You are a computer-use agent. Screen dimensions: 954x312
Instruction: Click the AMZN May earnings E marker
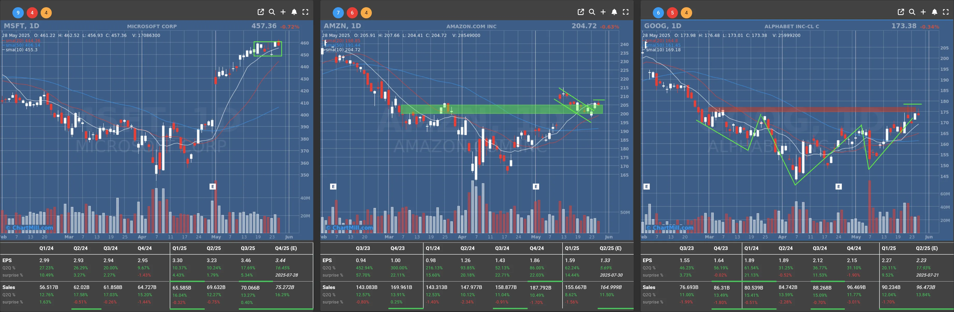point(536,187)
